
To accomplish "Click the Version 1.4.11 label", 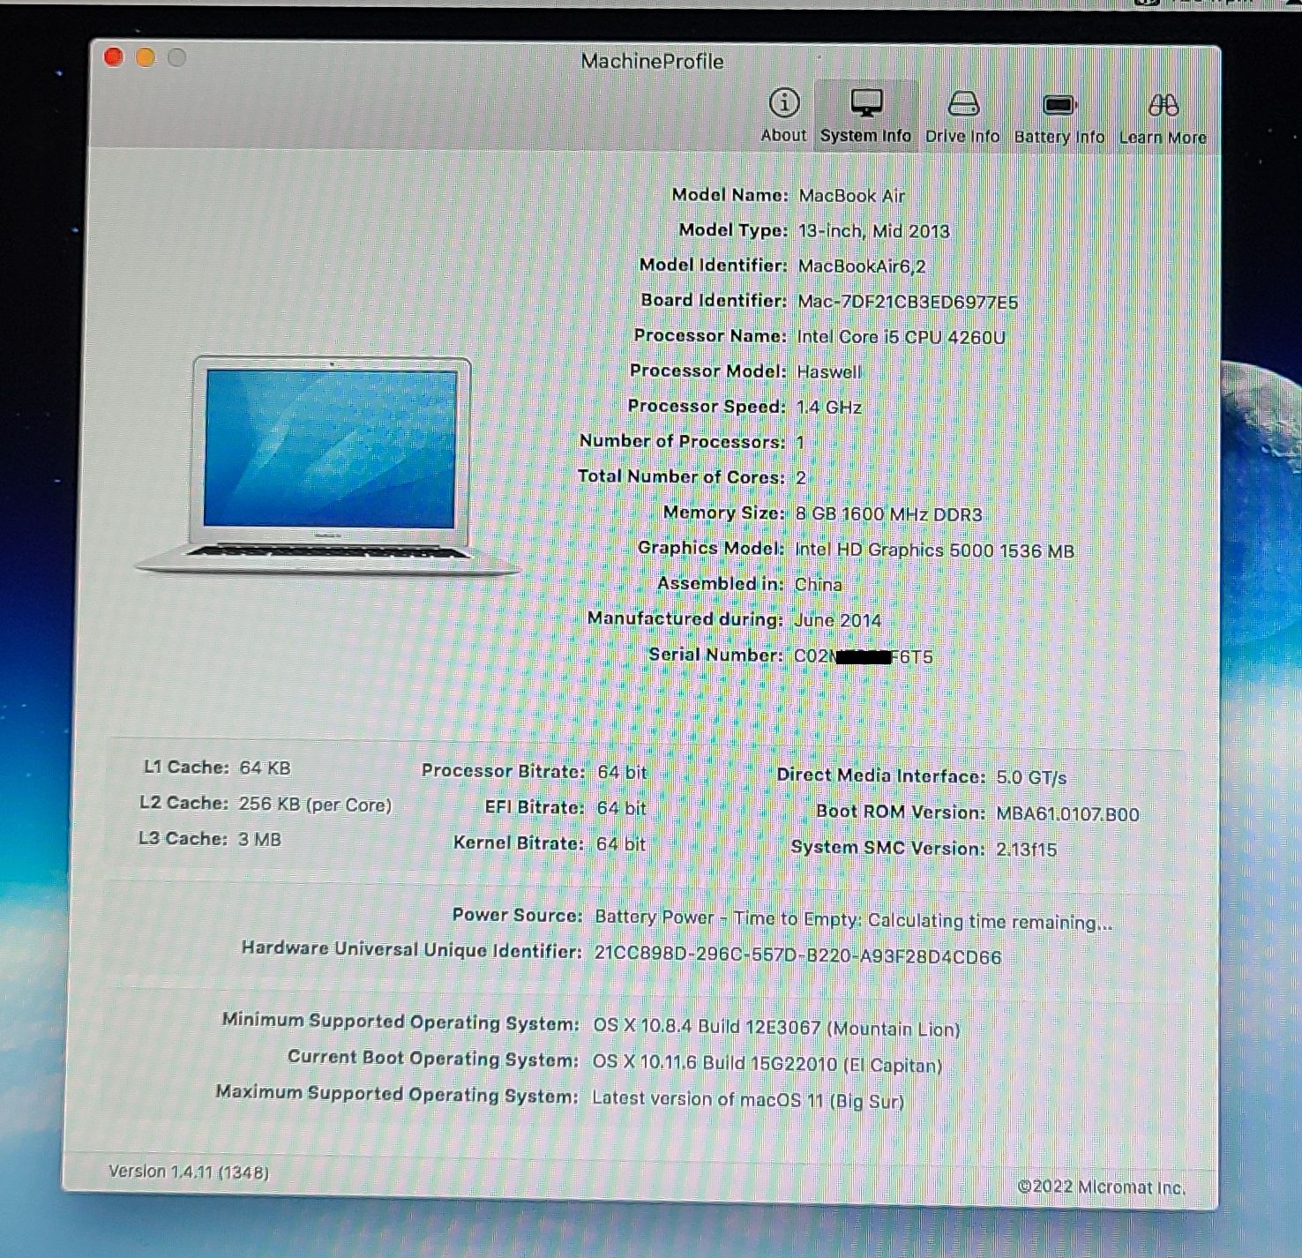I will pos(189,1172).
